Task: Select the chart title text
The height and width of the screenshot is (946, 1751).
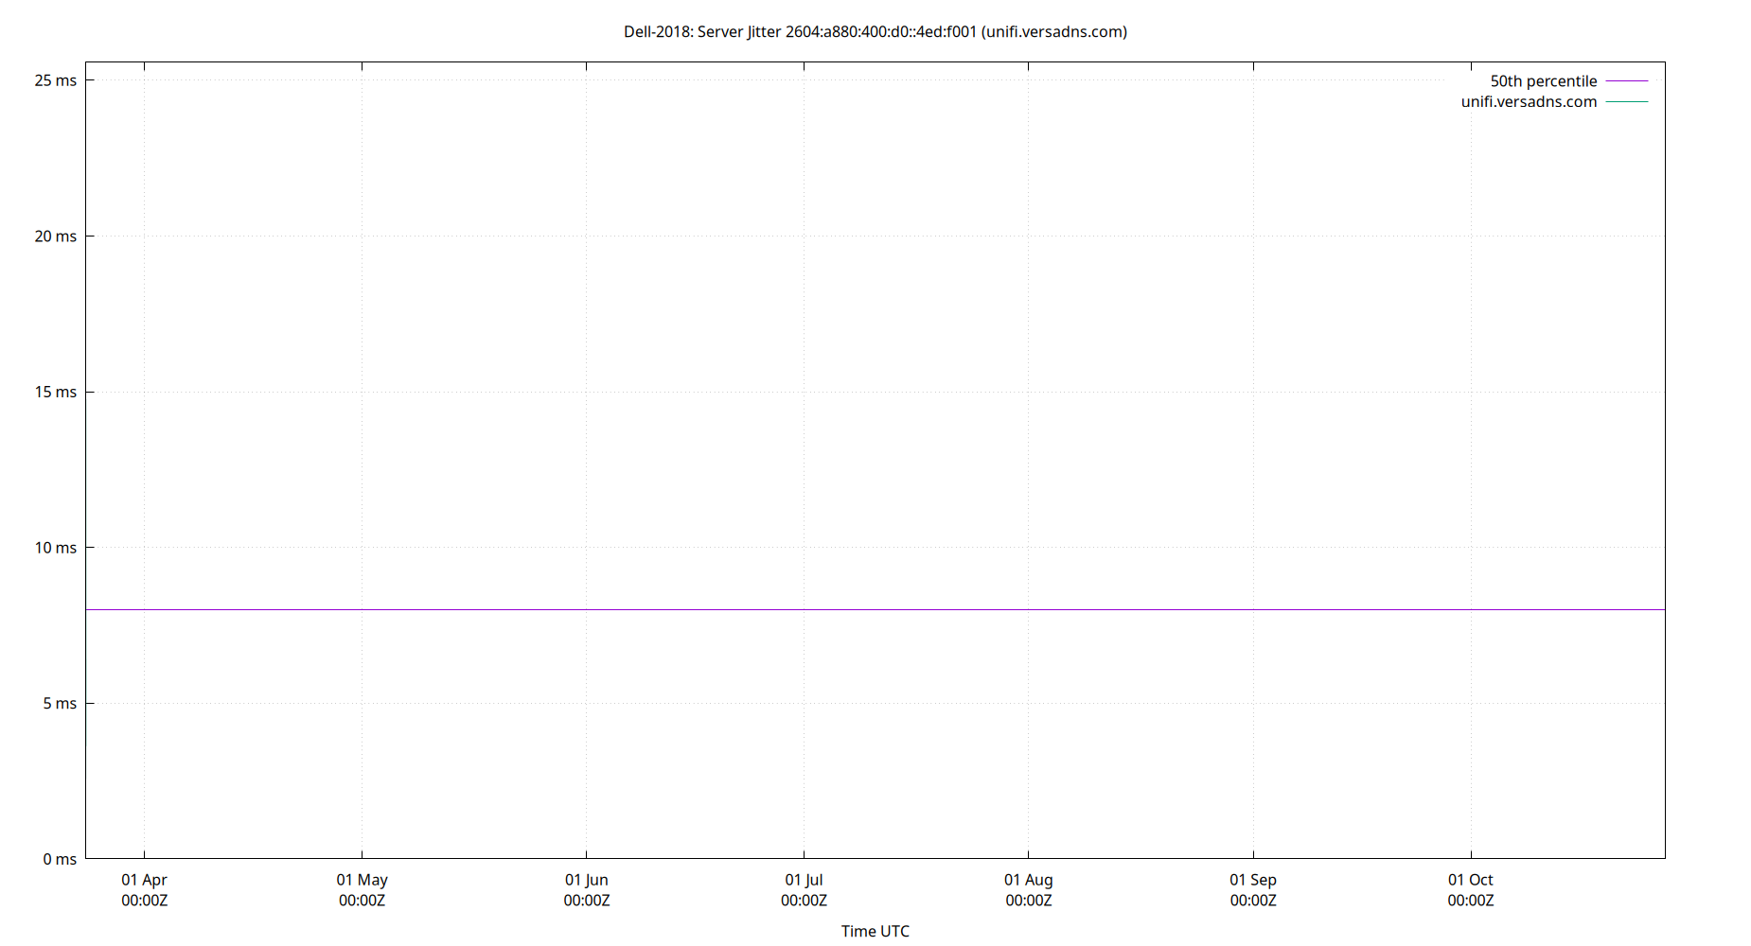Action: click(874, 31)
